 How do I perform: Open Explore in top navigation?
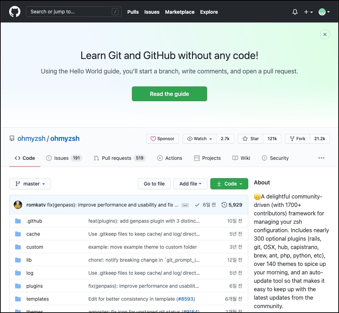pos(209,12)
